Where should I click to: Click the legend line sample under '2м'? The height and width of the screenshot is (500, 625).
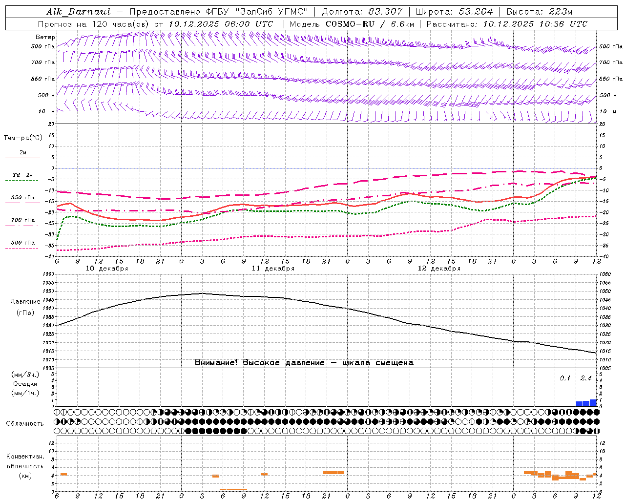[22, 158]
